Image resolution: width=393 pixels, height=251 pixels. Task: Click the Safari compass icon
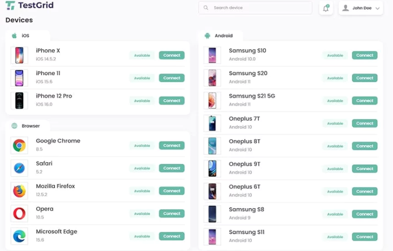pyautogui.click(x=19, y=168)
